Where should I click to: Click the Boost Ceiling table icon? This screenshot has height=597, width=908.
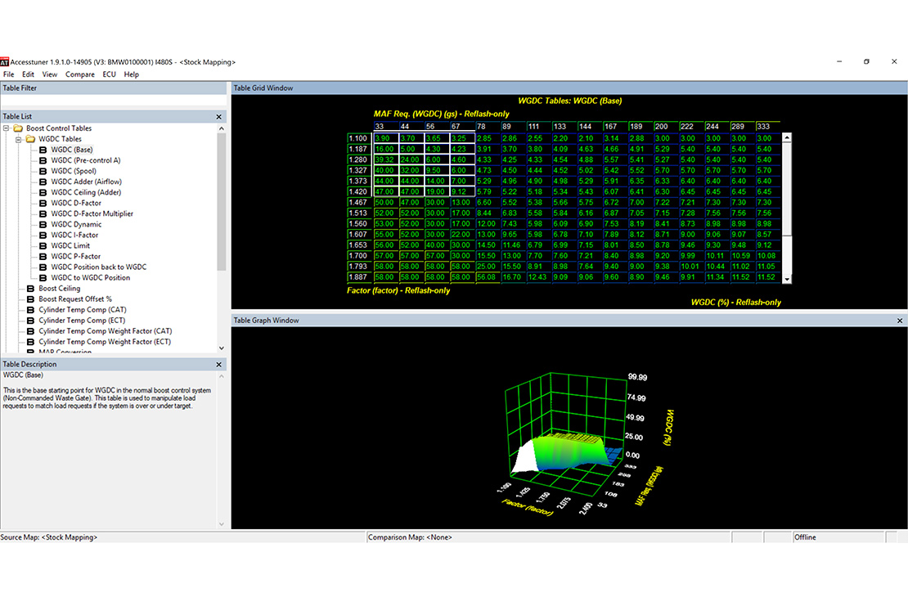click(x=31, y=289)
